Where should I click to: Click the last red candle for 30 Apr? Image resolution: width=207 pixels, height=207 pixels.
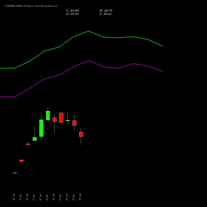pos(81,134)
